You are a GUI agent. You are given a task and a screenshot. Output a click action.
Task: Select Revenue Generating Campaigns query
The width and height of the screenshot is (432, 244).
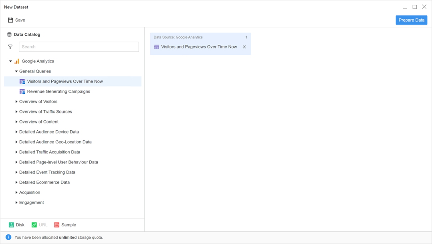coord(59,92)
